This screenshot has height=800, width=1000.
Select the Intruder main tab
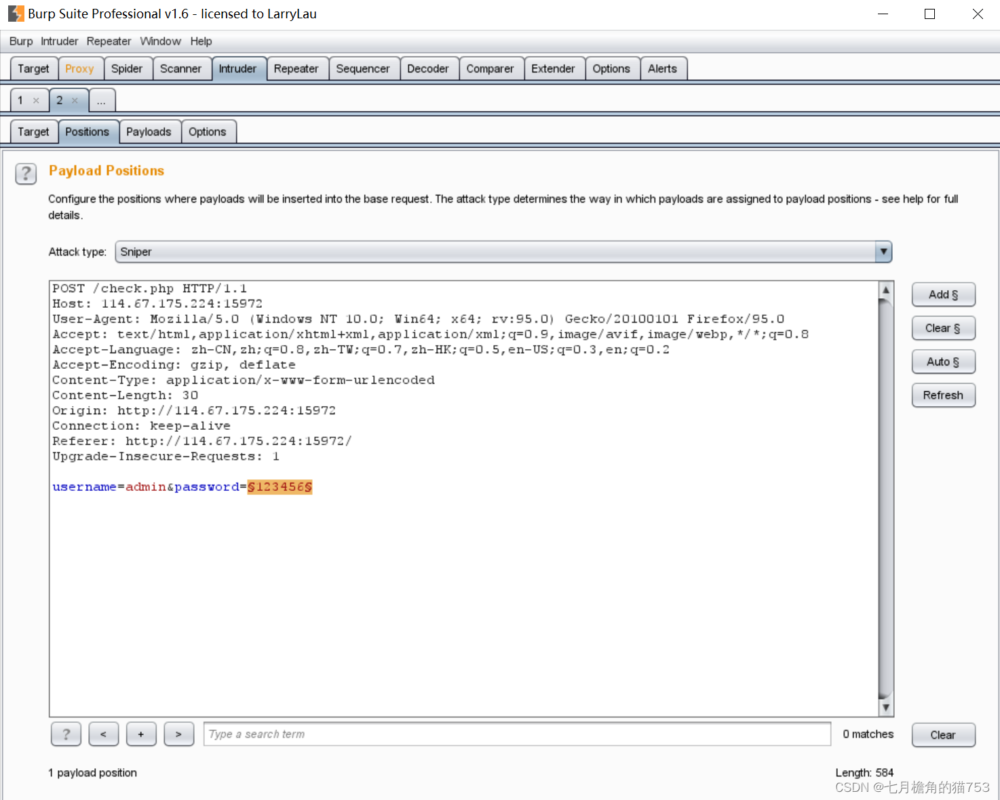pyautogui.click(x=237, y=68)
